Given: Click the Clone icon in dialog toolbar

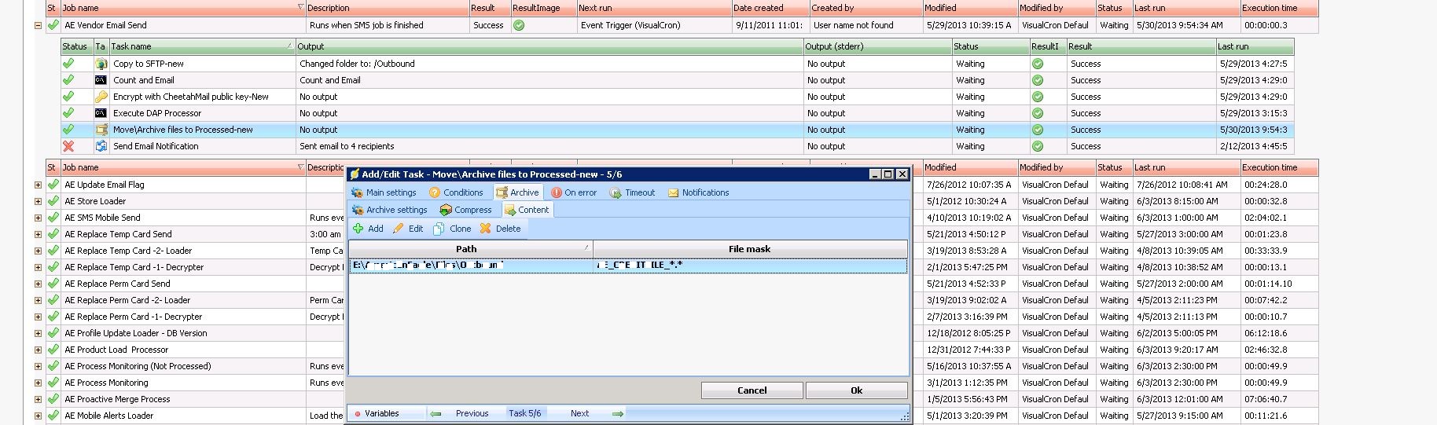Looking at the screenshot, I should 439,229.
